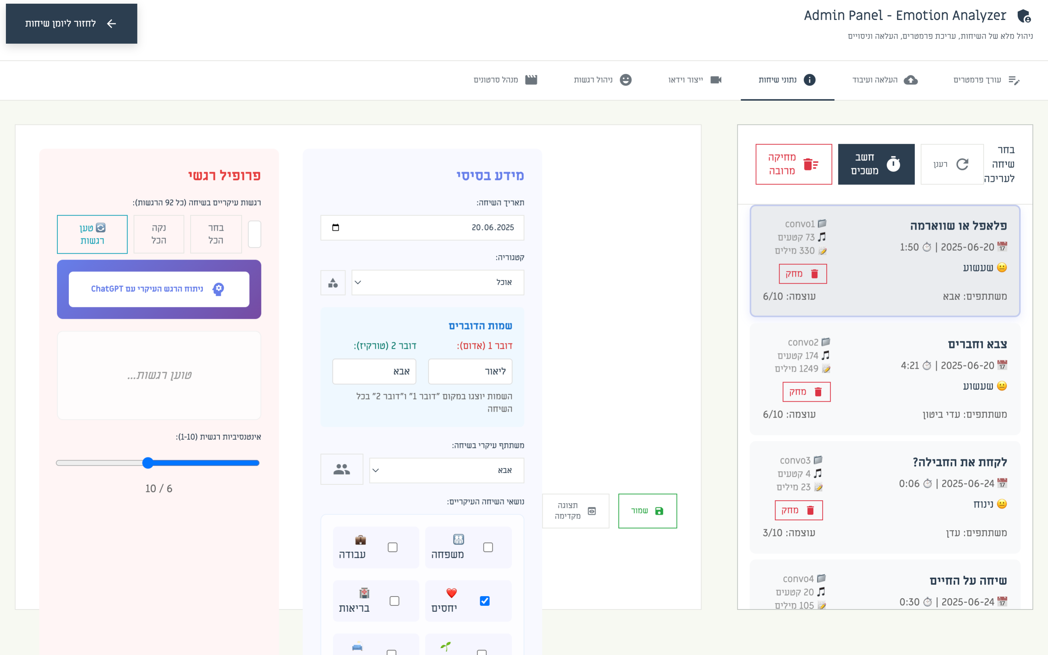
Task: Click the ChatGPT main emotion analysis button
Action: click(x=159, y=289)
